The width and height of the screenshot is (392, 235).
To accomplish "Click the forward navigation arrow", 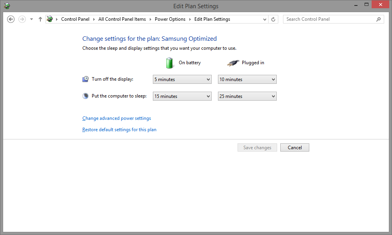I will [22, 19].
